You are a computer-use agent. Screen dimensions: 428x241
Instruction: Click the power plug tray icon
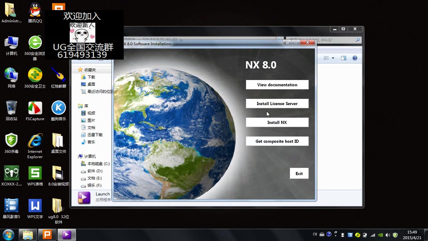pos(365,235)
